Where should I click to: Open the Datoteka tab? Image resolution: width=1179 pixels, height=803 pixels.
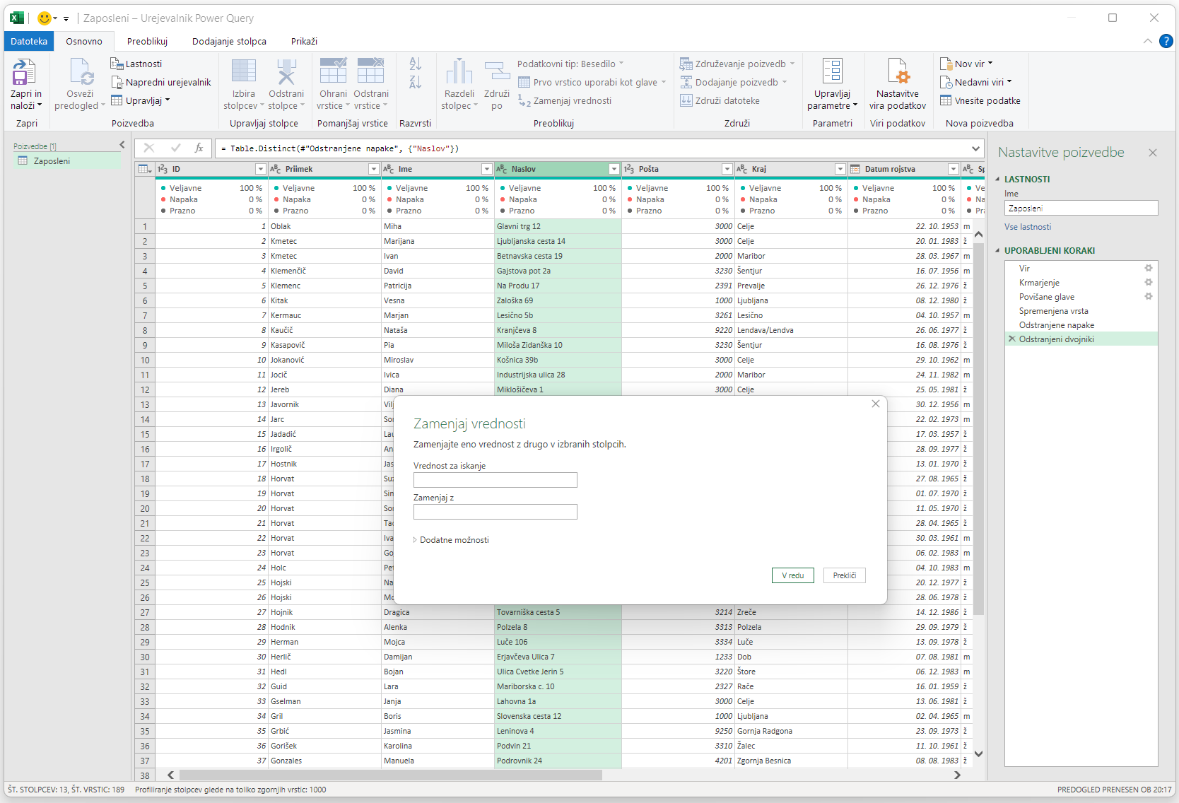(29, 41)
